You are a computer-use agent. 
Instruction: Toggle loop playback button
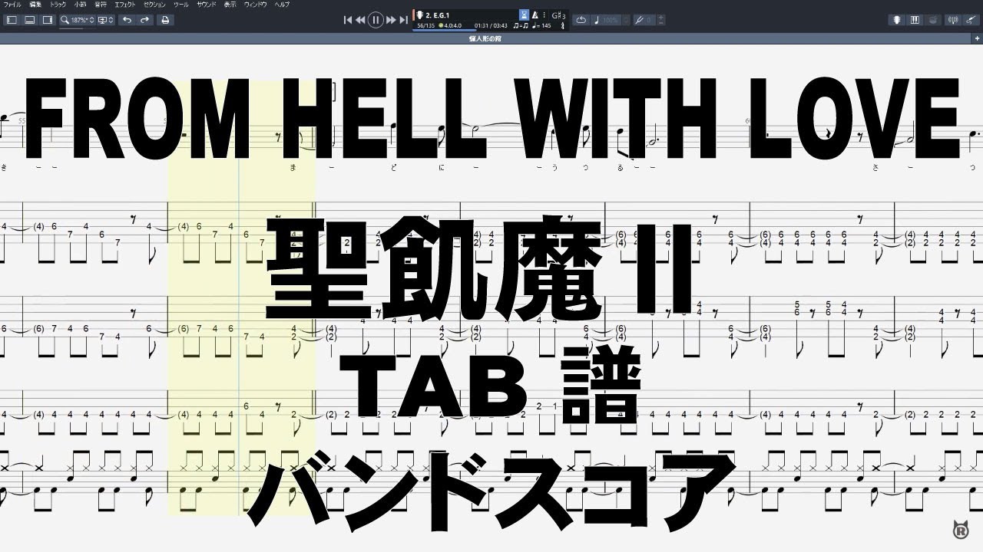click(581, 20)
